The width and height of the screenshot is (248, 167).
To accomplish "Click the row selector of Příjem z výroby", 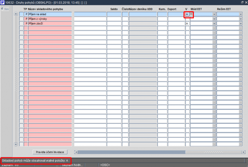I will coord(21,19).
